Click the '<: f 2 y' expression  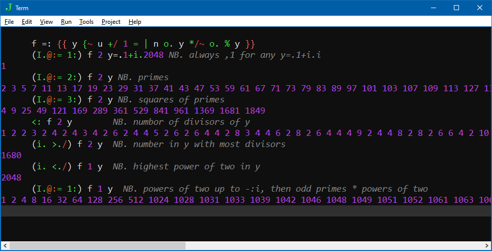[52, 122]
